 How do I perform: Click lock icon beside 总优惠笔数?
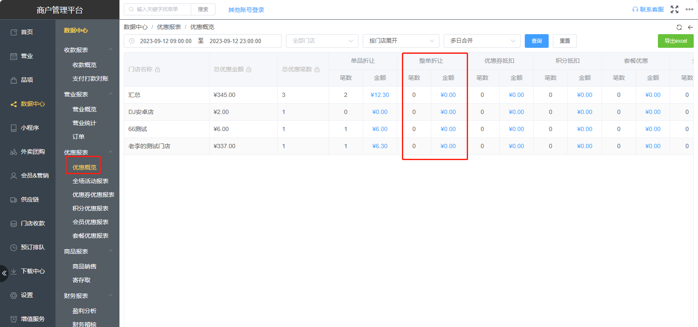317,70
